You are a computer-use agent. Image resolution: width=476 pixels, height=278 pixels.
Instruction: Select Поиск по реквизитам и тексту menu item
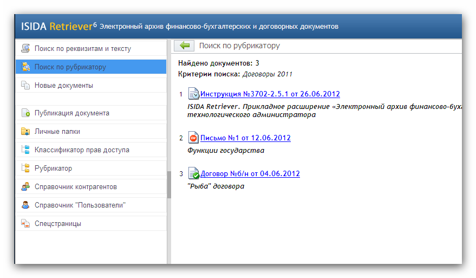click(82, 49)
